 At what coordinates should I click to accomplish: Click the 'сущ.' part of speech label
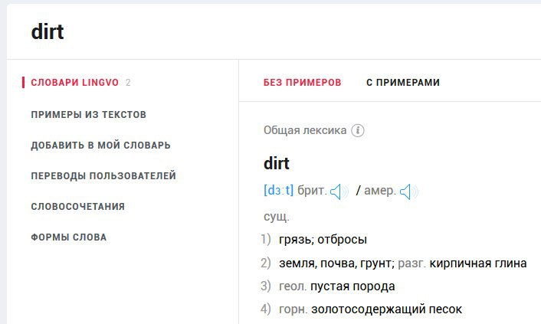[277, 217]
